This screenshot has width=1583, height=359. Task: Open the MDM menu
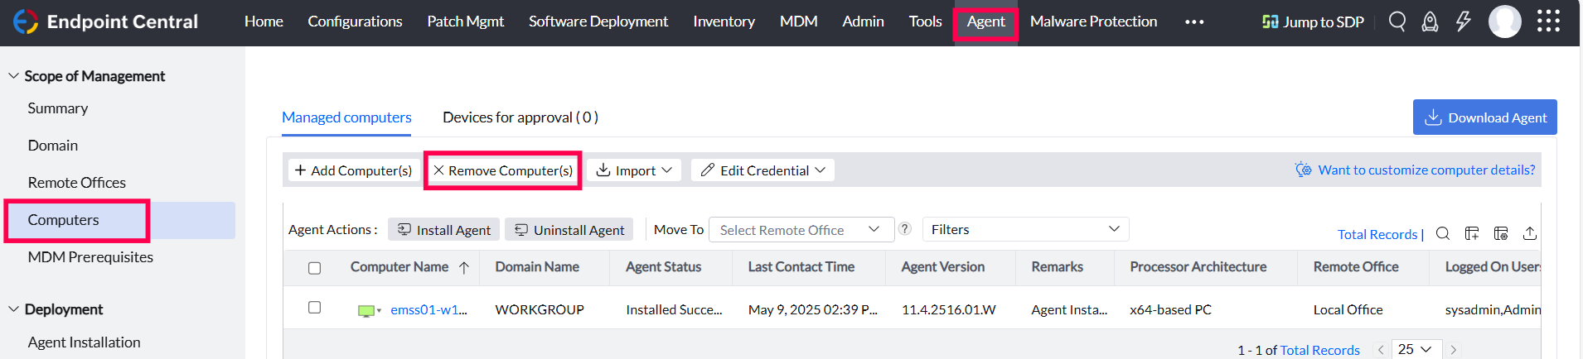tap(798, 22)
